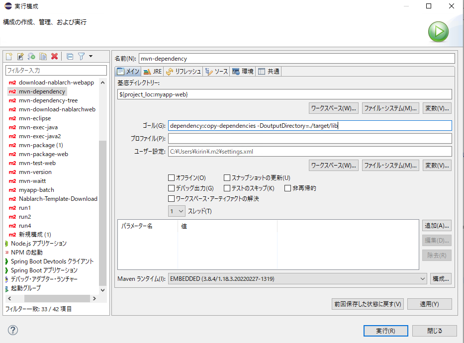Enable the オフライン(O) checkbox
The image size is (464, 343).
(x=171, y=177)
